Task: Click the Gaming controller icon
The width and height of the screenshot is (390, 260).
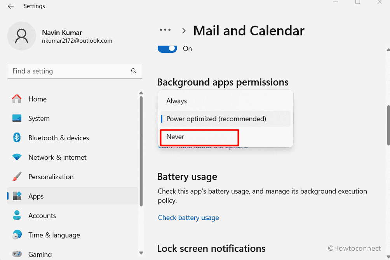Action: tap(17, 254)
